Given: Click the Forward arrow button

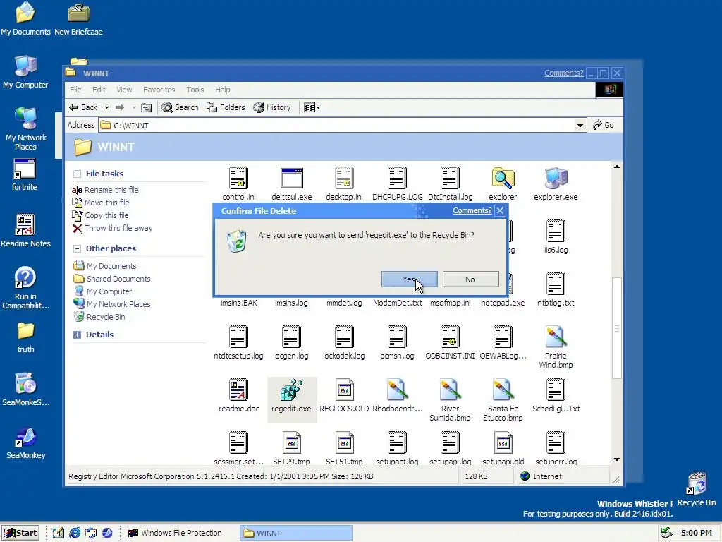Looking at the screenshot, I should 120,107.
